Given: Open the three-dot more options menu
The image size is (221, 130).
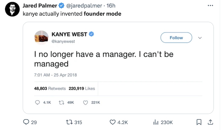Looking at the screenshot, I should [x=210, y=6].
